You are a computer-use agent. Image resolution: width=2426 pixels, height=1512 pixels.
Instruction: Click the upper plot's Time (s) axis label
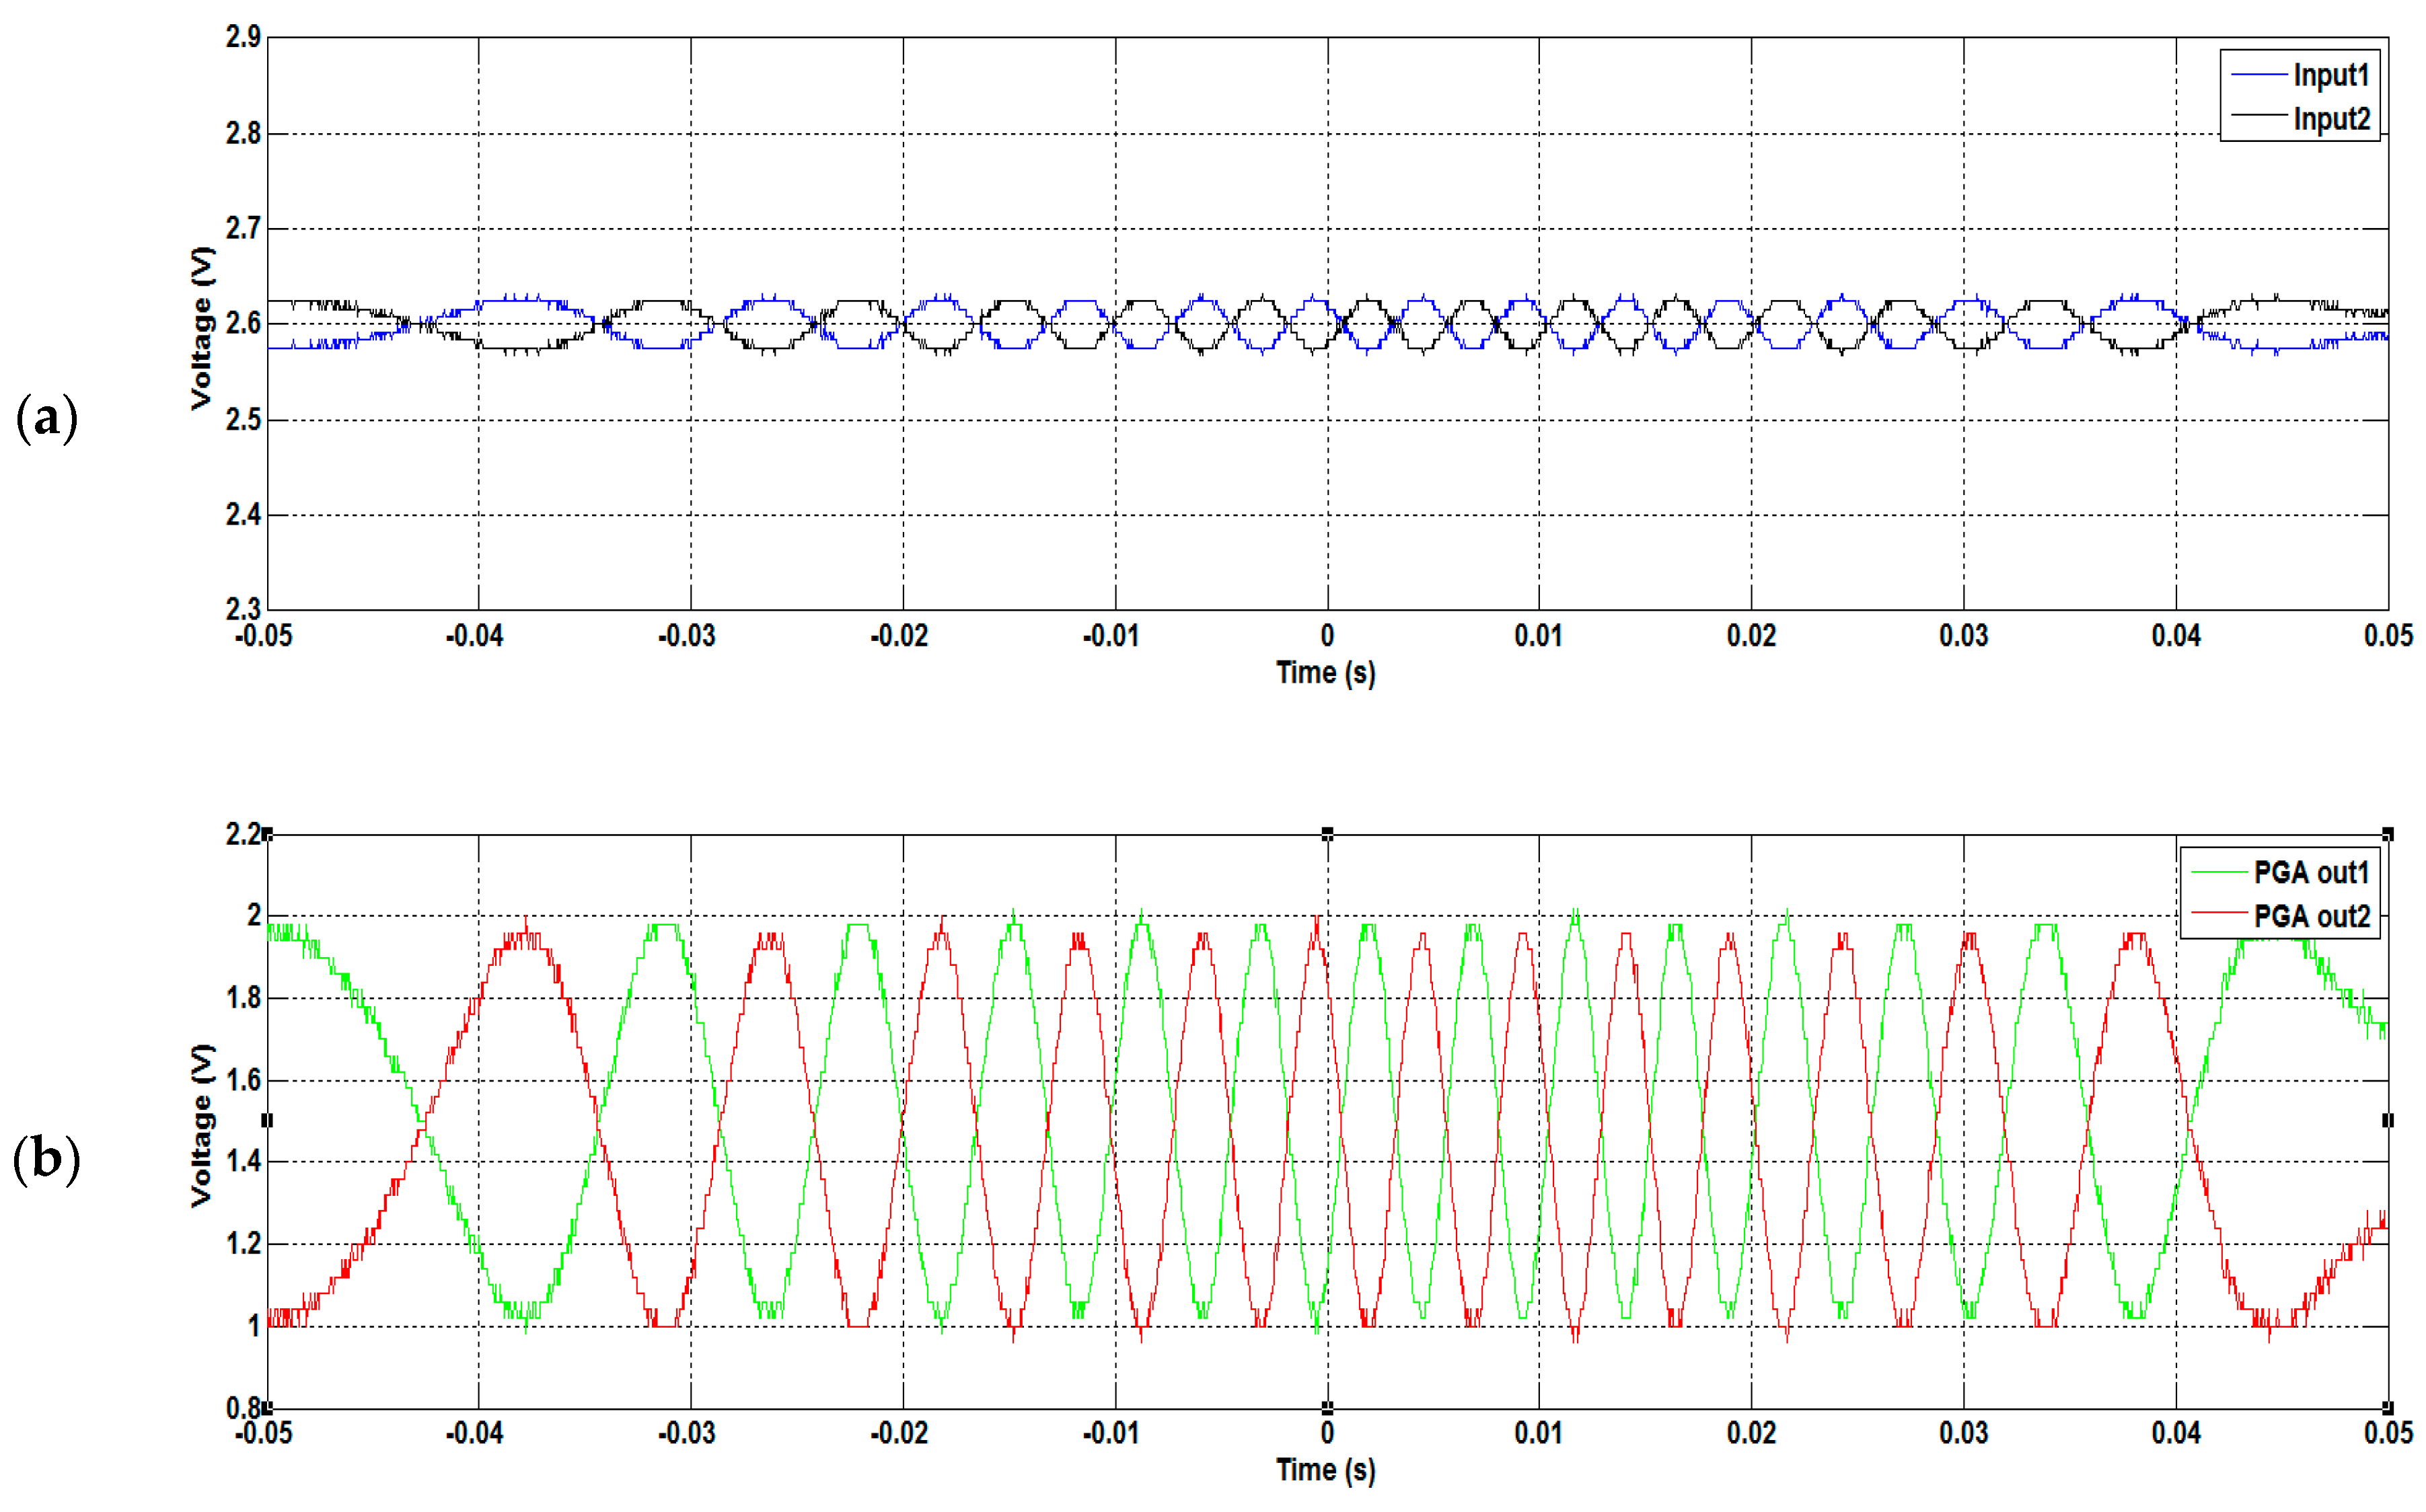click(1325, 673)
